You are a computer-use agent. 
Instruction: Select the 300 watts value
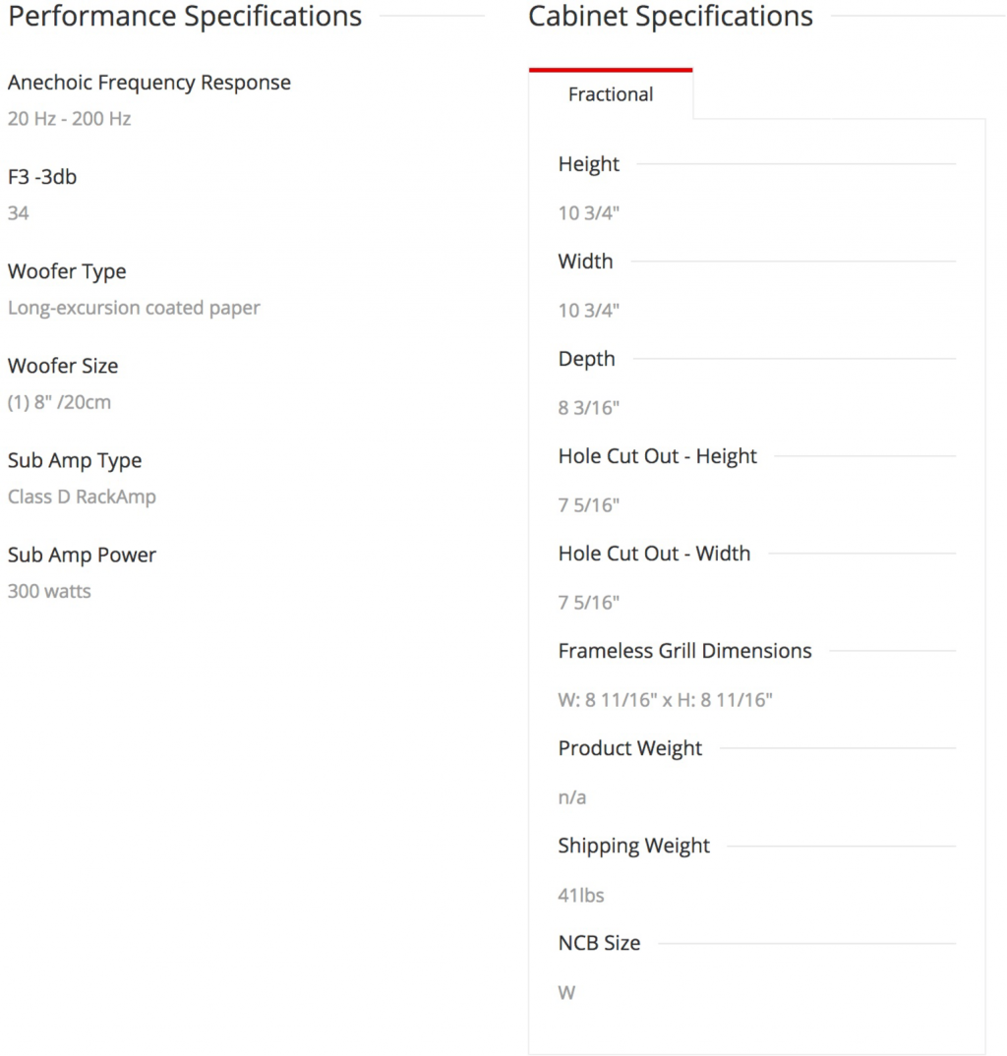pyautogui.click(x=49, y=591)
